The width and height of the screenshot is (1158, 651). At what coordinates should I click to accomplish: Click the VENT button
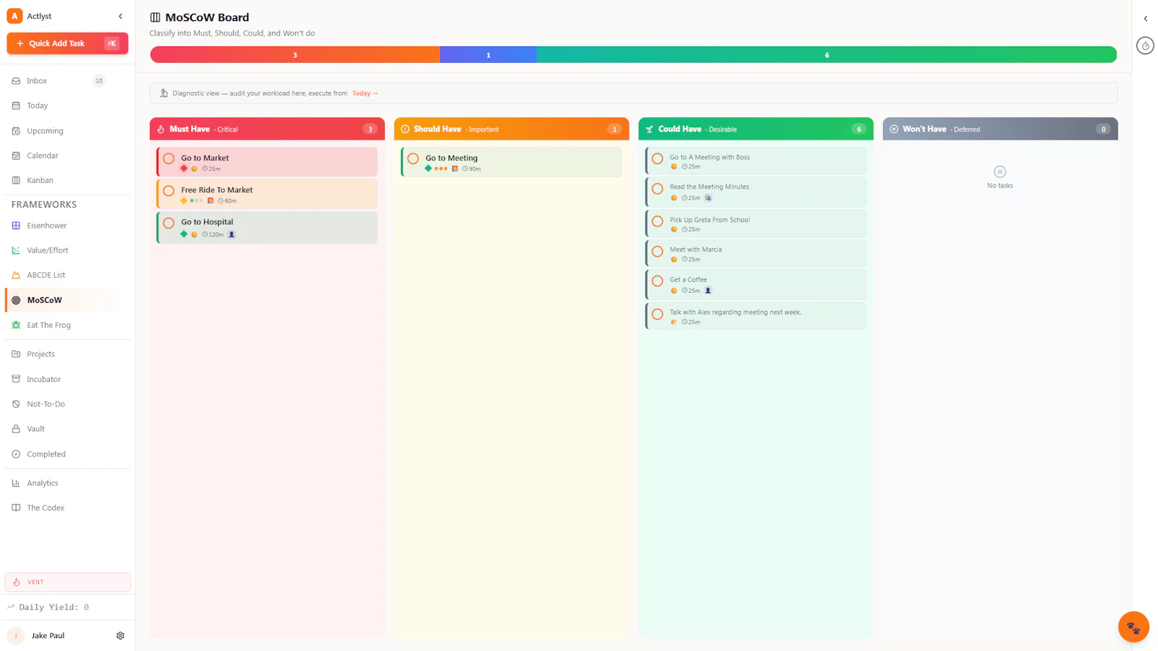(67, 582)
